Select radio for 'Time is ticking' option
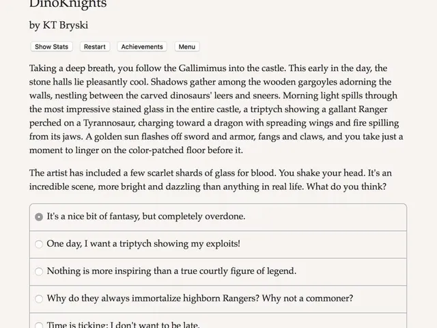This screenshot has width=437, height=328. [39, 325]
